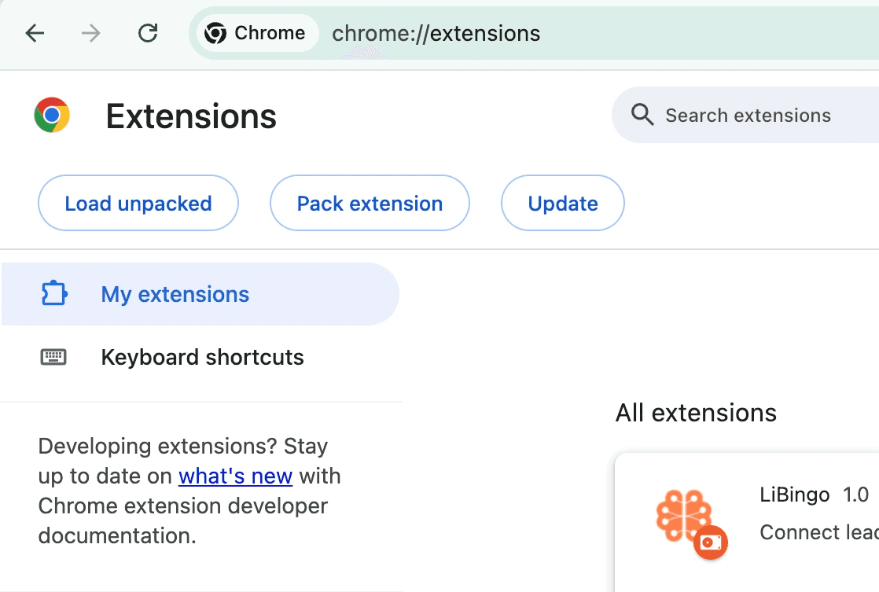Click the browser forward arrow

click(x=91, y=33)
